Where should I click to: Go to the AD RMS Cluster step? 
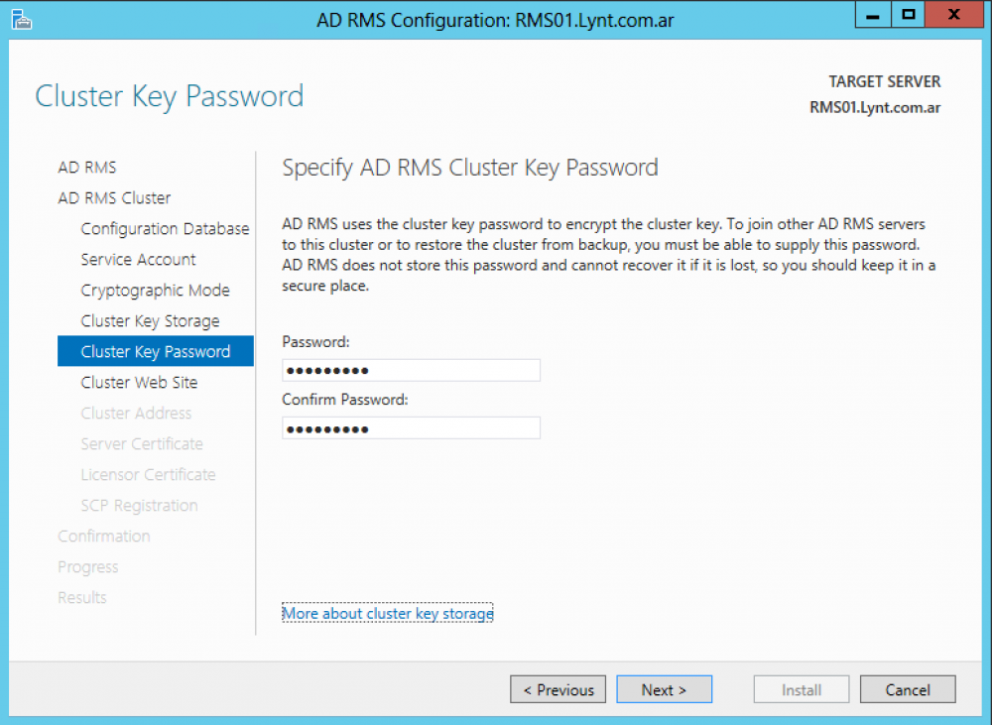click(x=114, y=198)
